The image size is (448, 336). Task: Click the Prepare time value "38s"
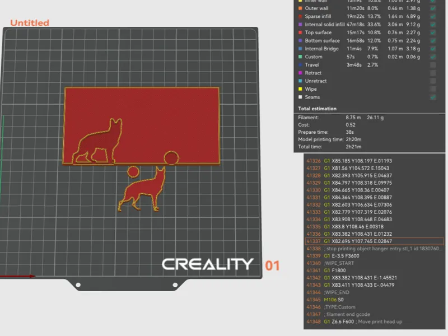pos(349,132)
